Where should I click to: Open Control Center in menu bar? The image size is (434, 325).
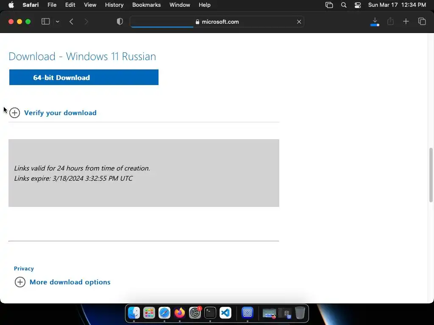pyautogui.click(x=358, y=5)
